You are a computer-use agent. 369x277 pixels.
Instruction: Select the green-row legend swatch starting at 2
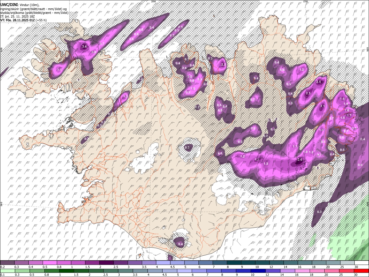coord(96,271)
